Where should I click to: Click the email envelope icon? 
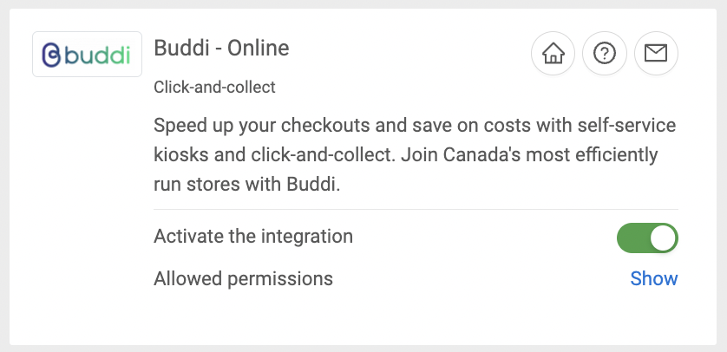click(x=656, y=54)
